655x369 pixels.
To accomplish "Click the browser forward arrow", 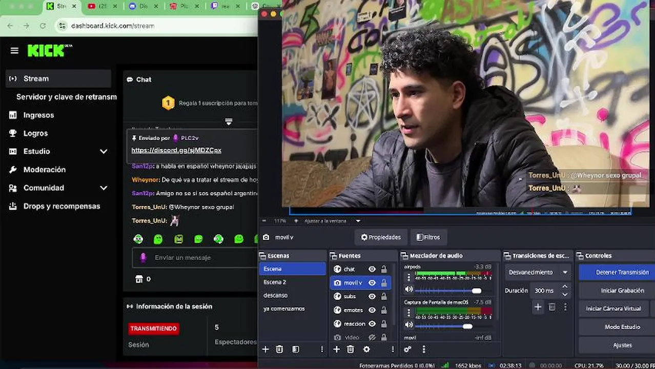I will [x=26, y=26].
